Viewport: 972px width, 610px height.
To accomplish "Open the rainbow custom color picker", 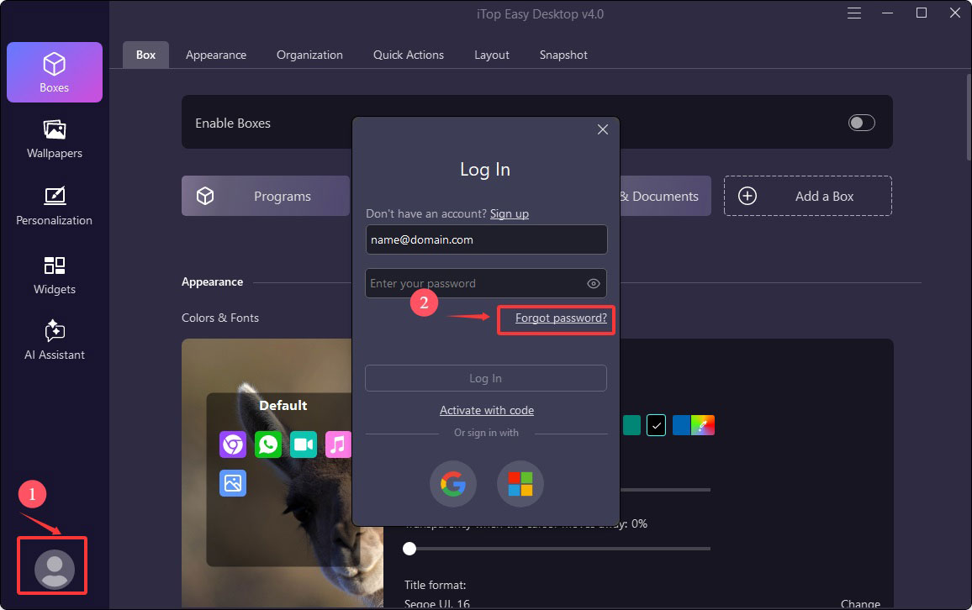I will pyautogui.click(x=703, y=425).
